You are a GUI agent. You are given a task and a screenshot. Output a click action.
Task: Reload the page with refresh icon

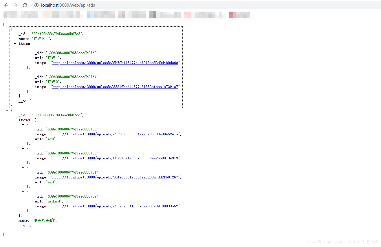(25, 5)
